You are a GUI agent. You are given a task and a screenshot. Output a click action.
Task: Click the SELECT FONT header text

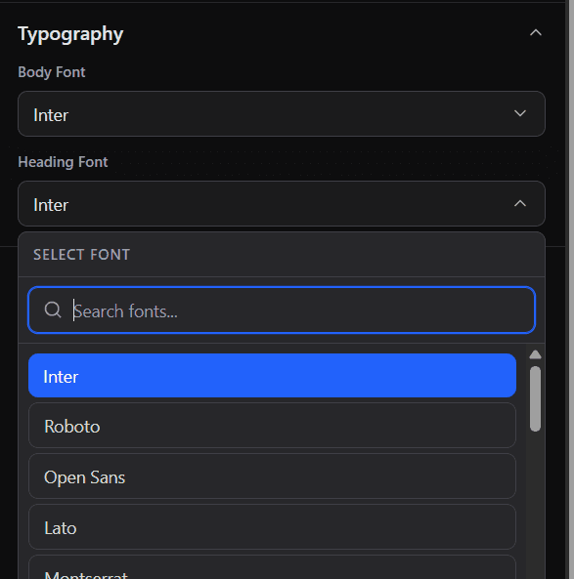[x=82, y=255]
